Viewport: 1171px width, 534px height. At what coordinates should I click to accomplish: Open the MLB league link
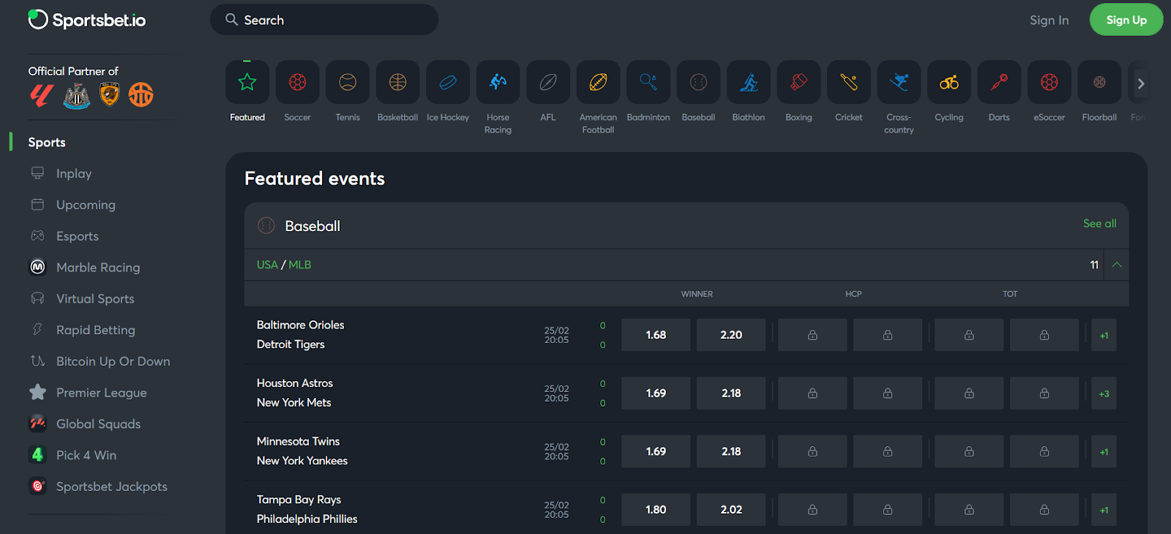click(300, 265)
